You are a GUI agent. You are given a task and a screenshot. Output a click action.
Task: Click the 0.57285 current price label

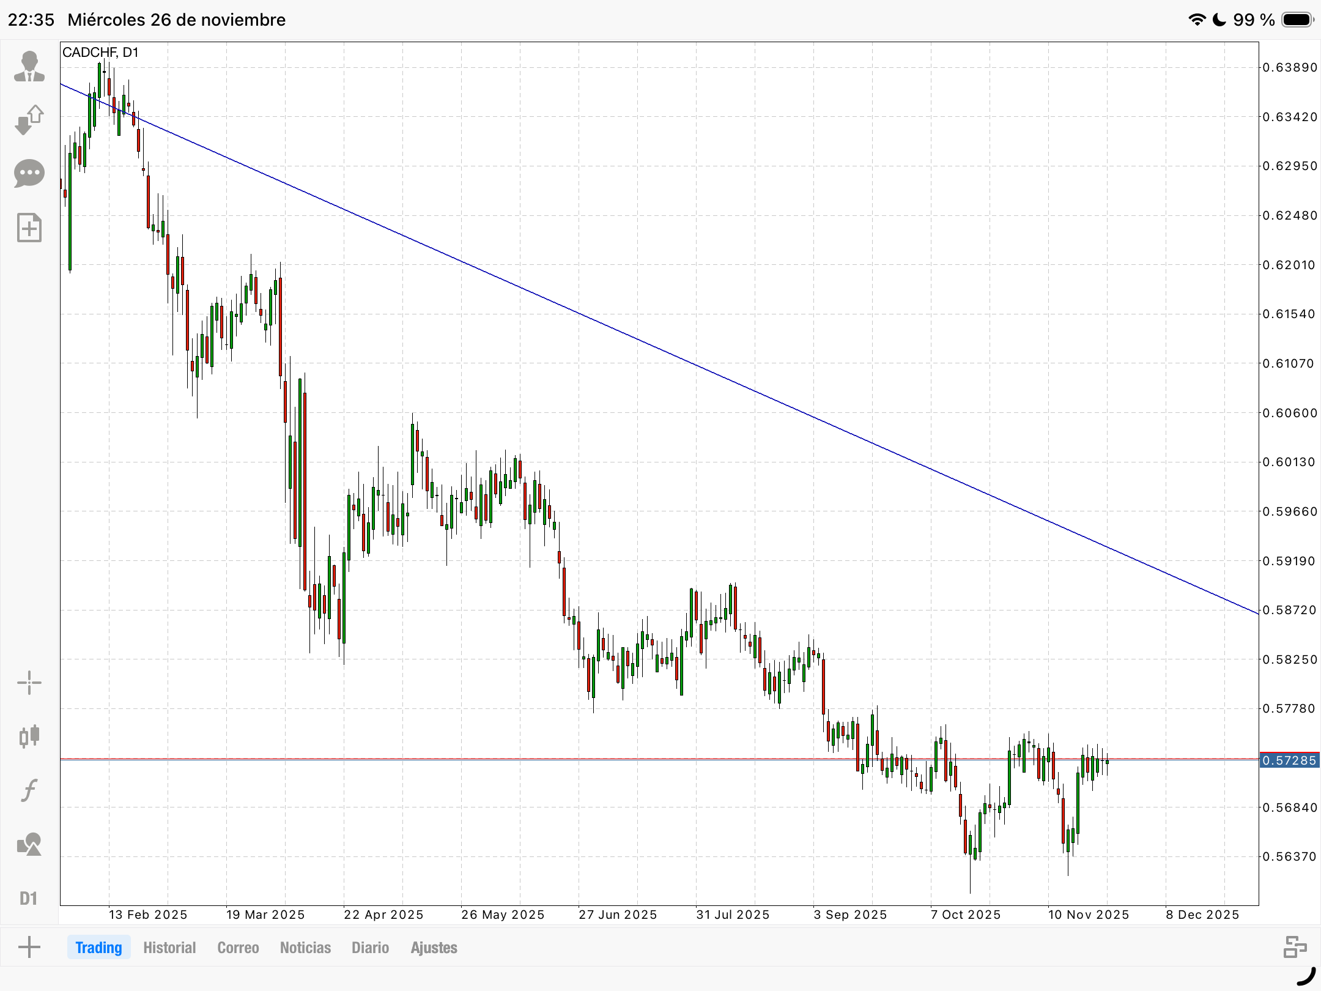(x=1289, y=760)
